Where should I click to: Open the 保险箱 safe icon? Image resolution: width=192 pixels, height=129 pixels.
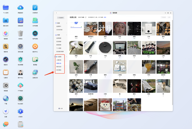pyautogui.click(x=6, y=85)
